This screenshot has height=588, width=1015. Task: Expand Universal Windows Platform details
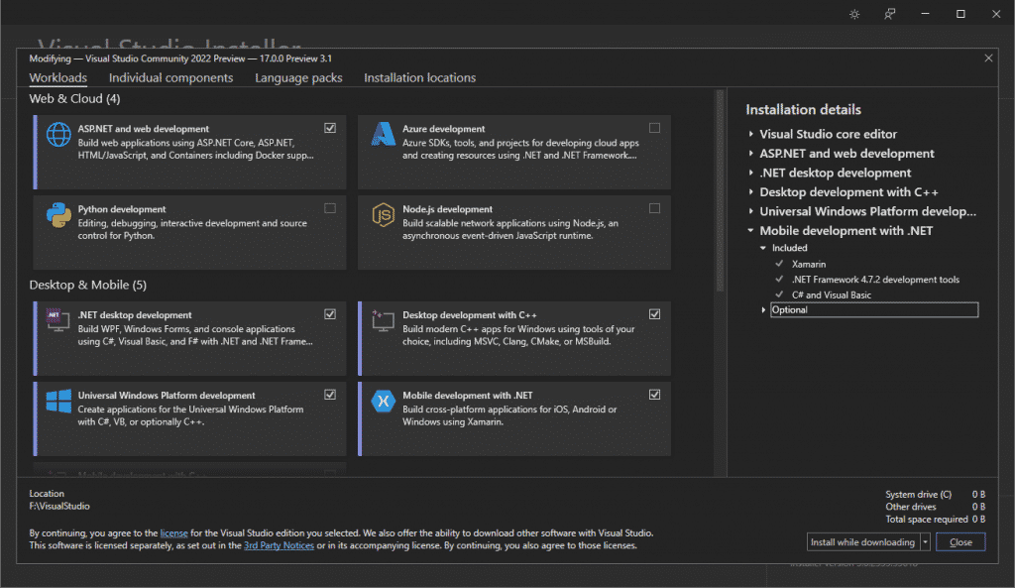point(751,211)
